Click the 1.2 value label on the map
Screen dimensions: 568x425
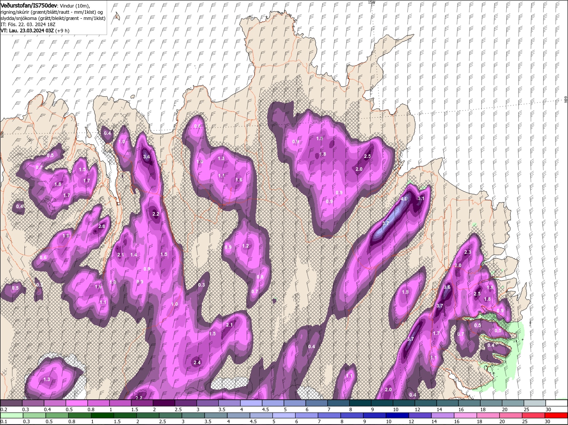point(245,246)
